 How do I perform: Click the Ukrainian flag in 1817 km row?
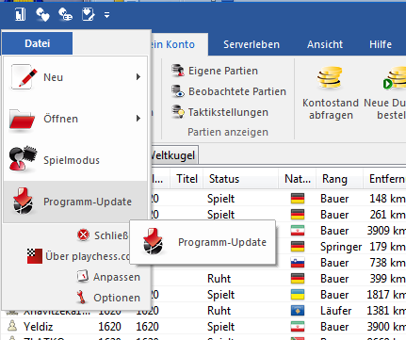(x=298, y=295)
